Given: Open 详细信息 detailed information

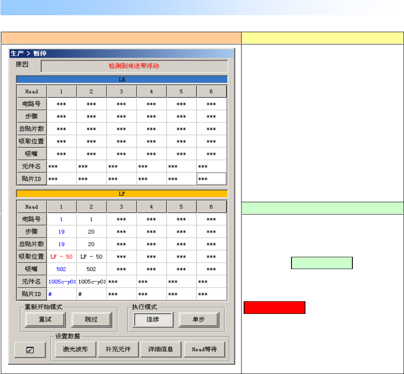Looking at the screenshot, I should pyautogui.click(x=161, y=349).
